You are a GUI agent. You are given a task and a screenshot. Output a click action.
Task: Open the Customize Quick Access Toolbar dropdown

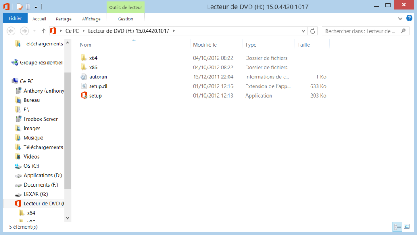(36, 7)
